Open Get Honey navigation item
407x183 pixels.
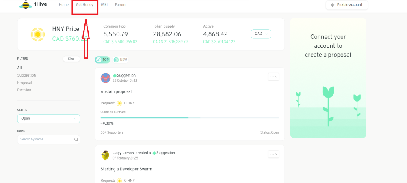84,5
